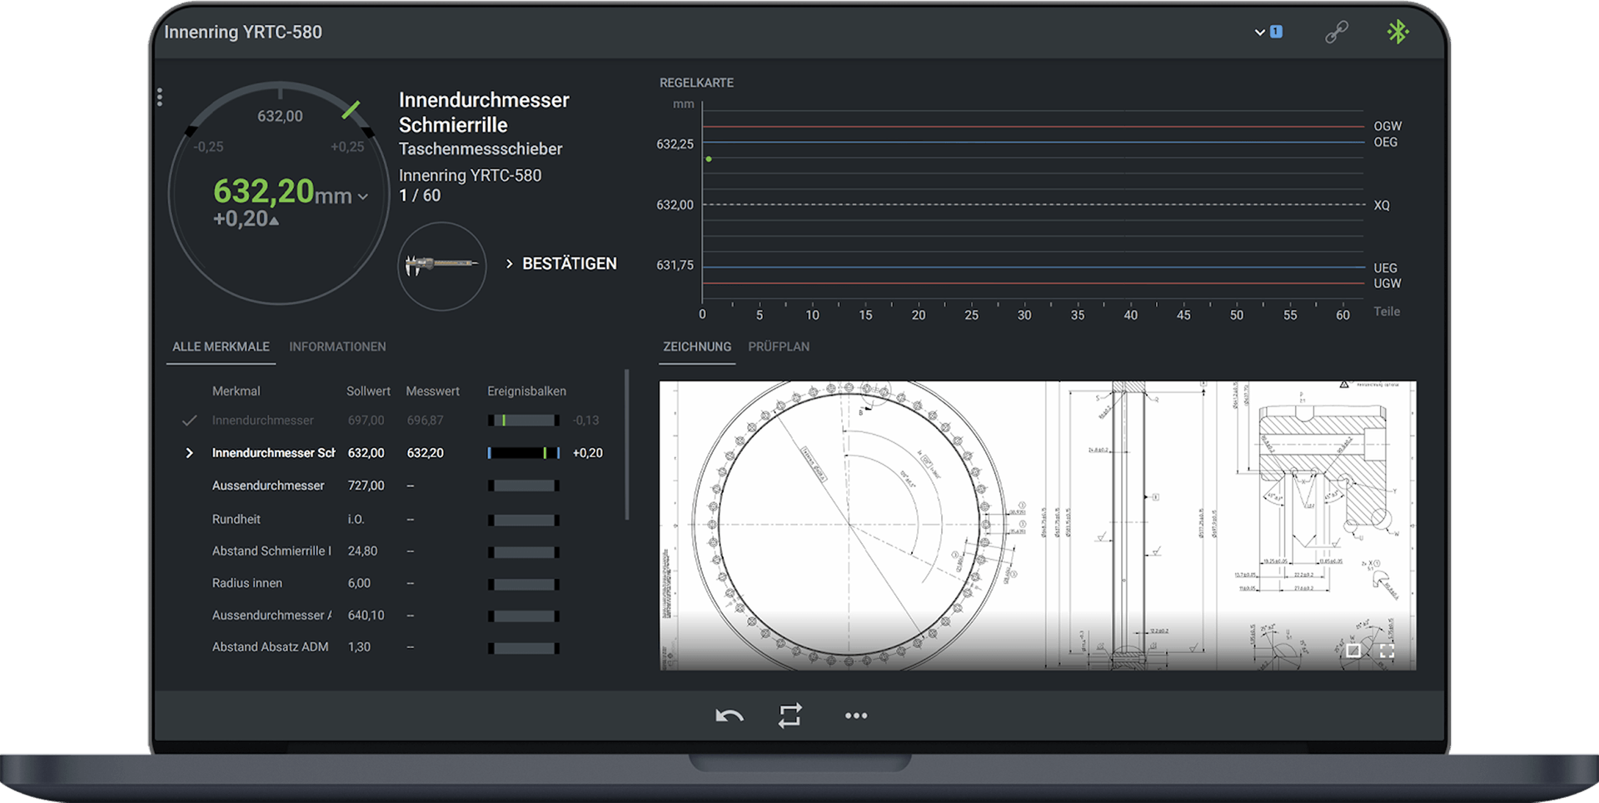Click the chain link icon in header
1599x803 pixels.
pyautogui.click(x=1336, y=32)
